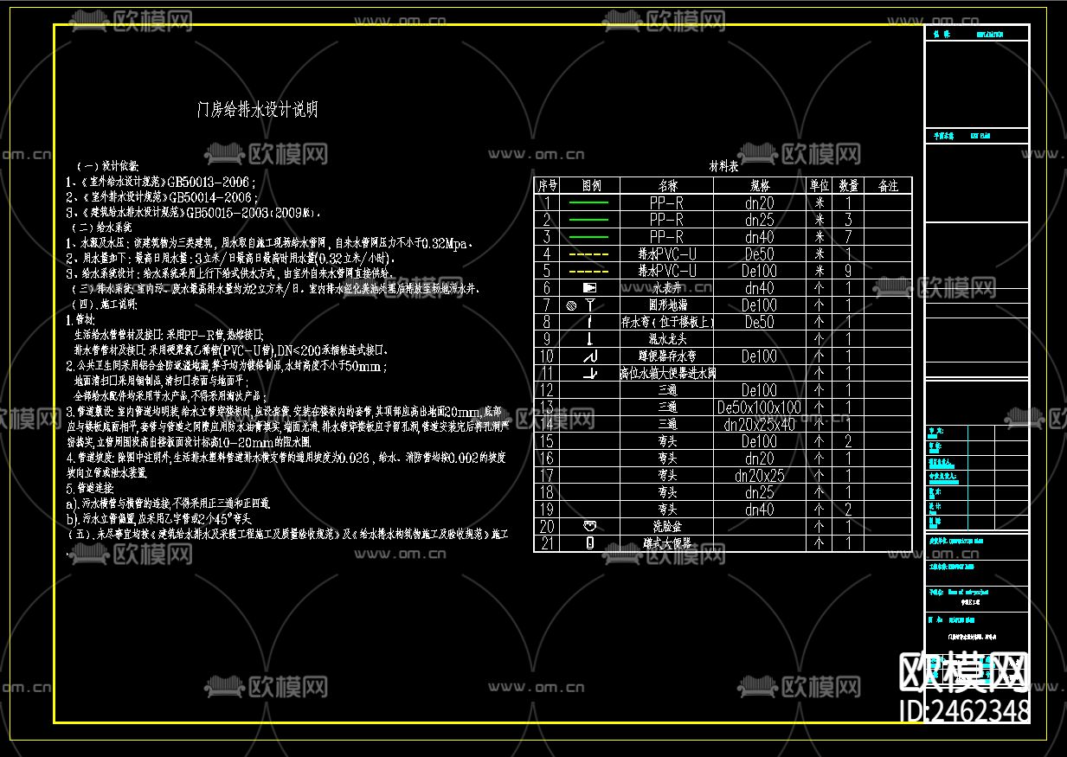Viewport: 1067px width, 757px height.
Task: Select the line mentioning 0.32Mpa pressure
Action: tap(270, 243)
